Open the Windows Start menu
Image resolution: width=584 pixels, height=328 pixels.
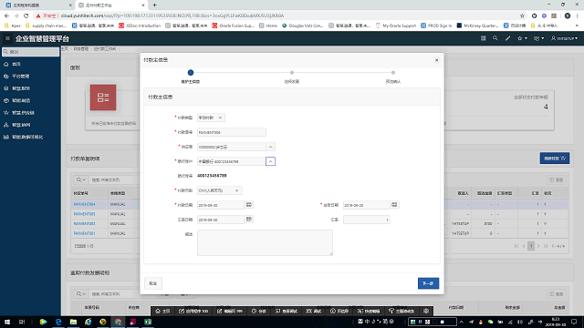tap(7, 322)
